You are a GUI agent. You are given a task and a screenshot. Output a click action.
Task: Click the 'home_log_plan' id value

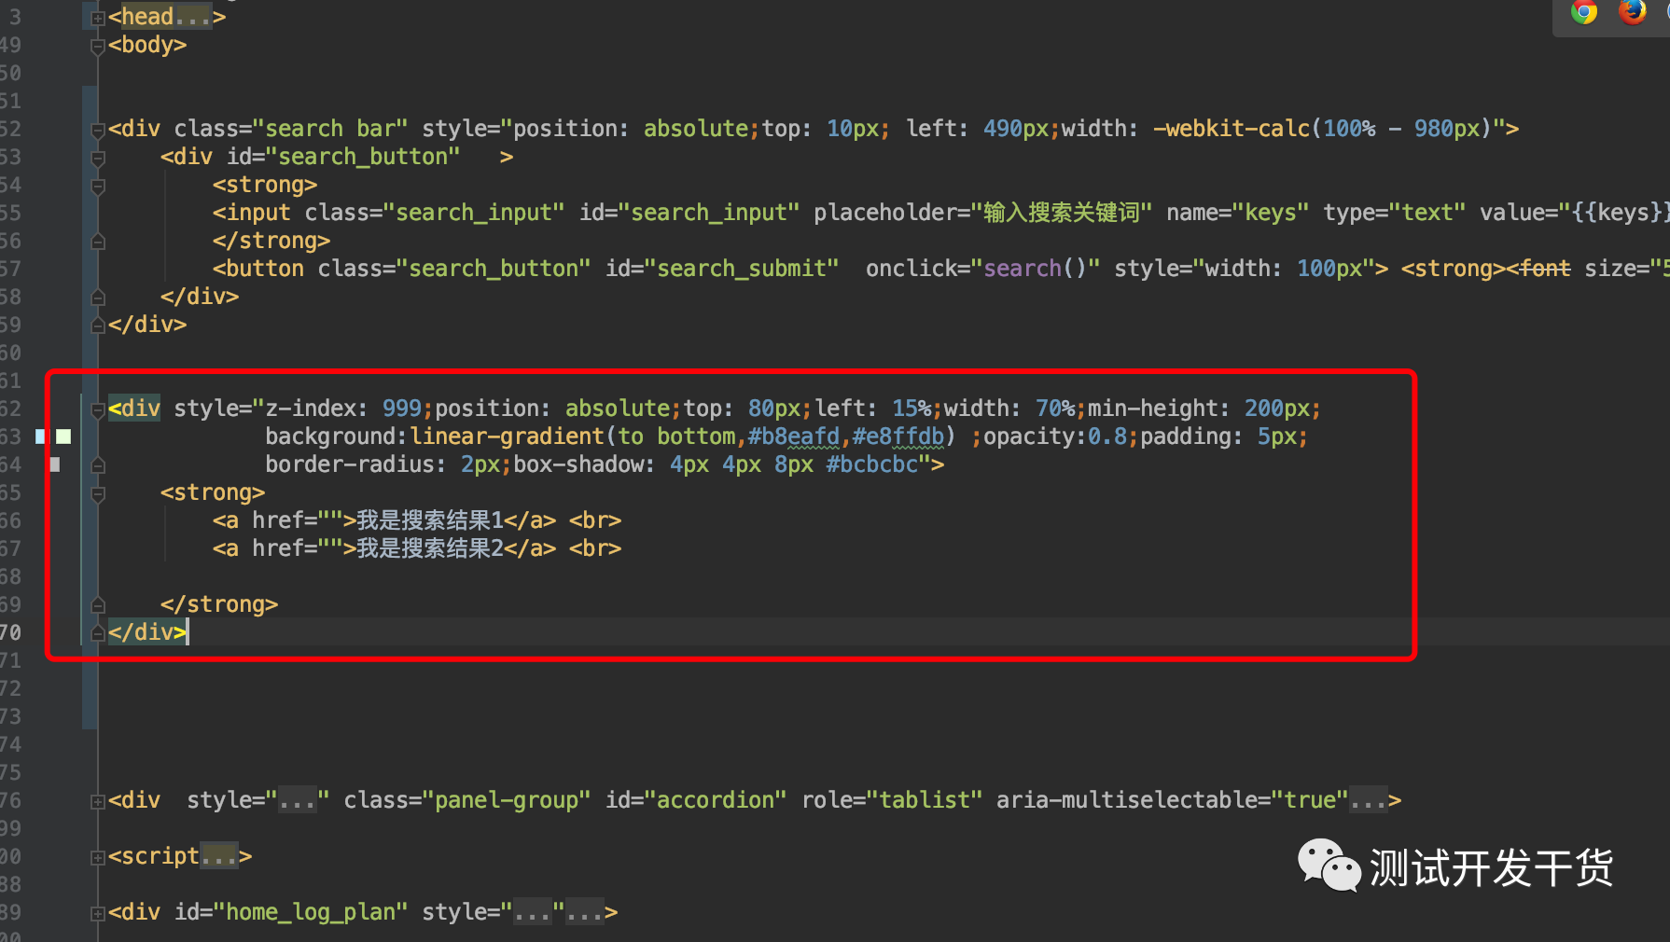tap(311, 912)
